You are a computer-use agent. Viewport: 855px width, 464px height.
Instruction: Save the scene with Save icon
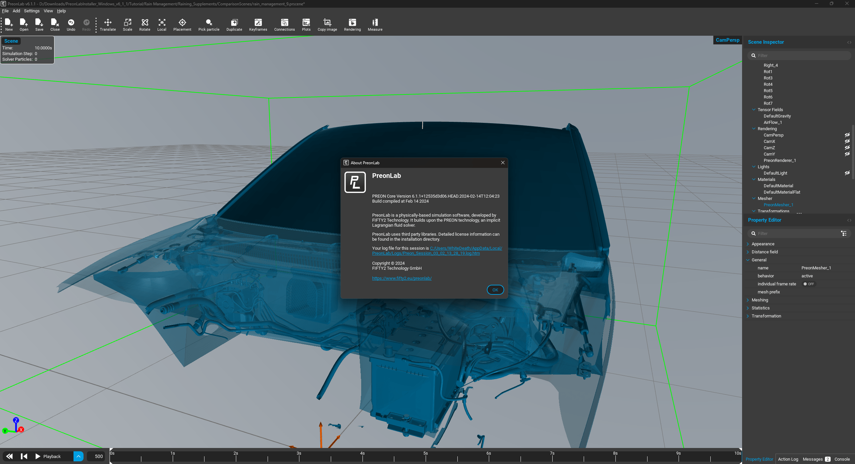[x=39, y=25]
